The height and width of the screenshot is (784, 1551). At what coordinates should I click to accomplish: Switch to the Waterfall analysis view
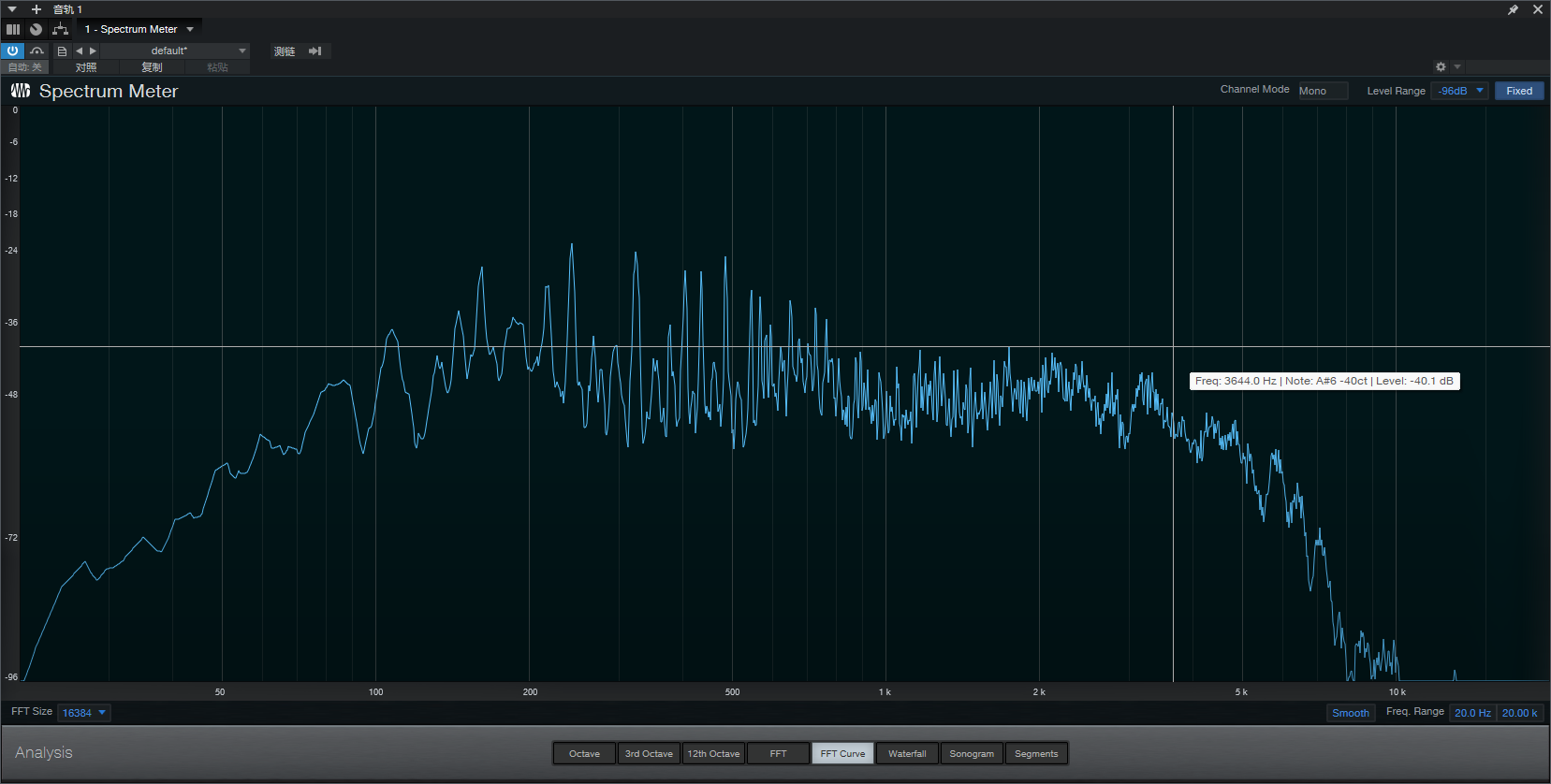(x=907, y=754)
